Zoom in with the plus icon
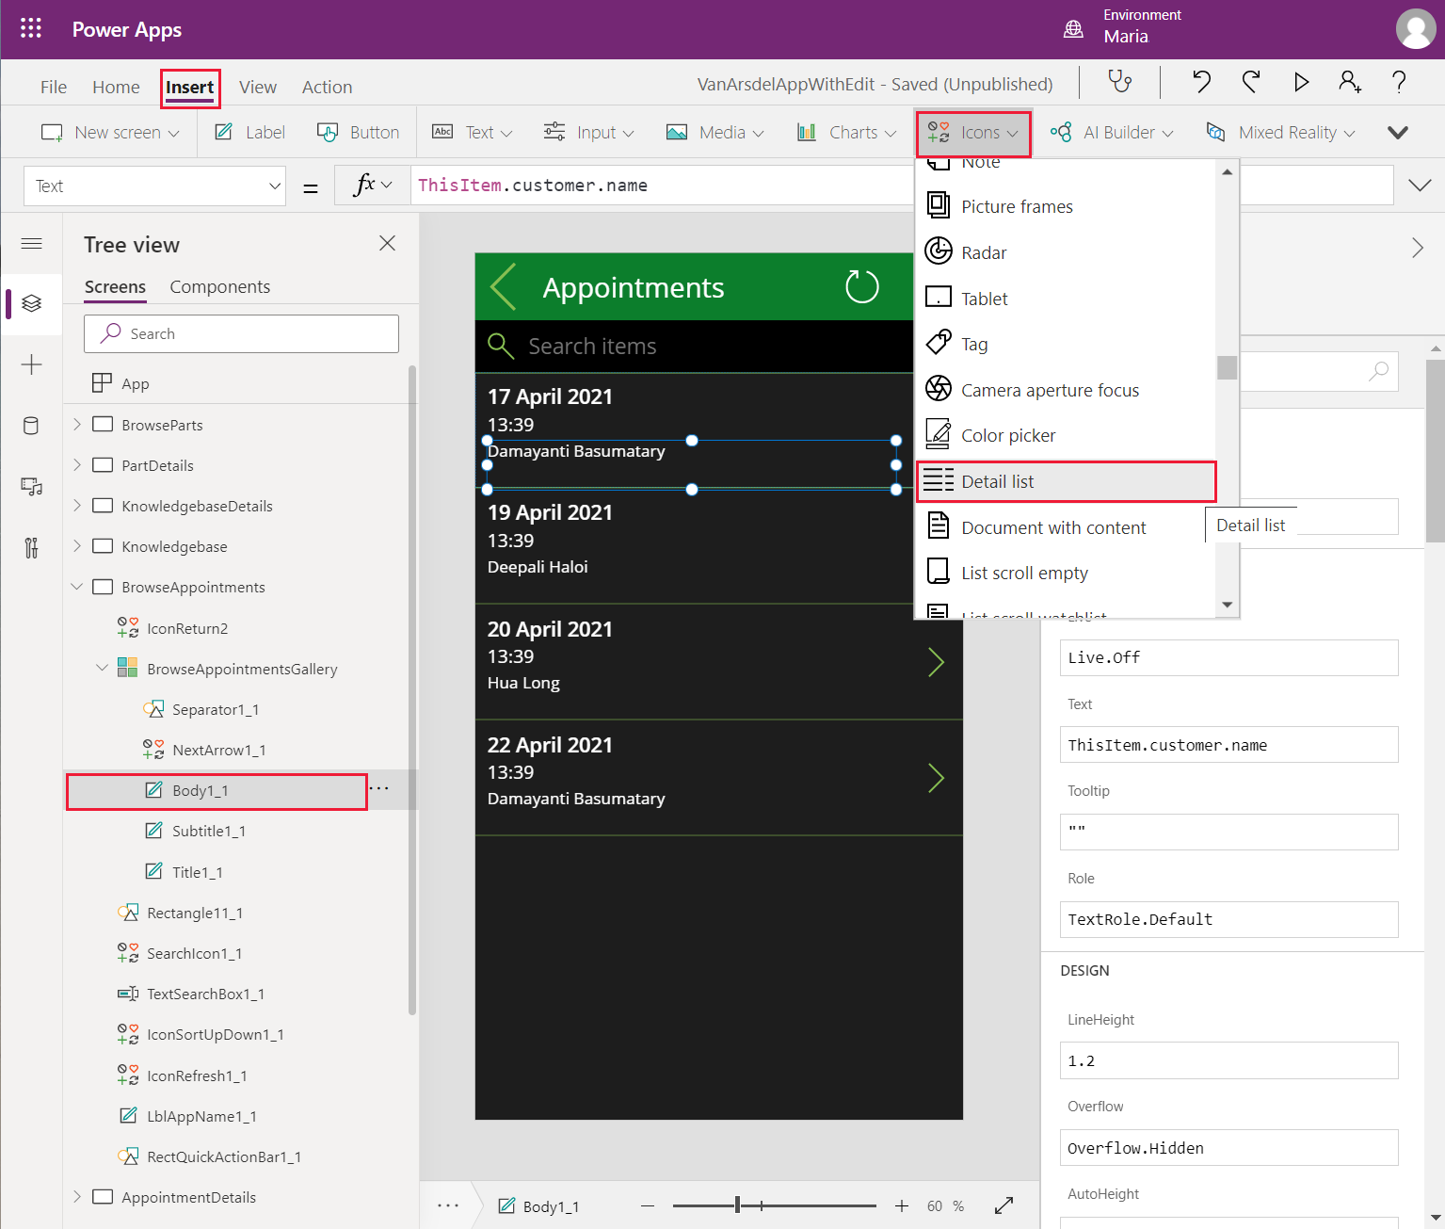This screenshot has width=1445, height=1229. click(x=901, y=1205)
